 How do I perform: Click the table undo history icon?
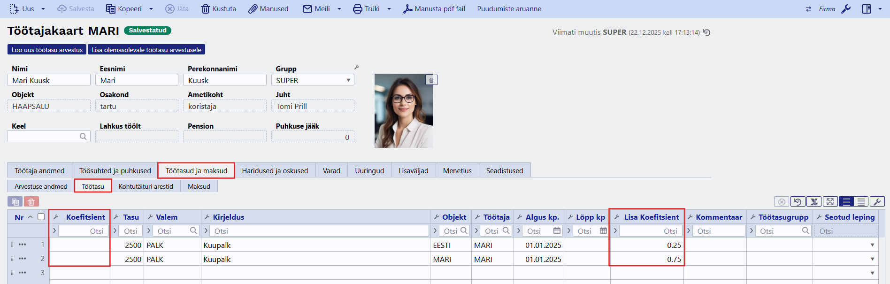(x=798, y=202)
